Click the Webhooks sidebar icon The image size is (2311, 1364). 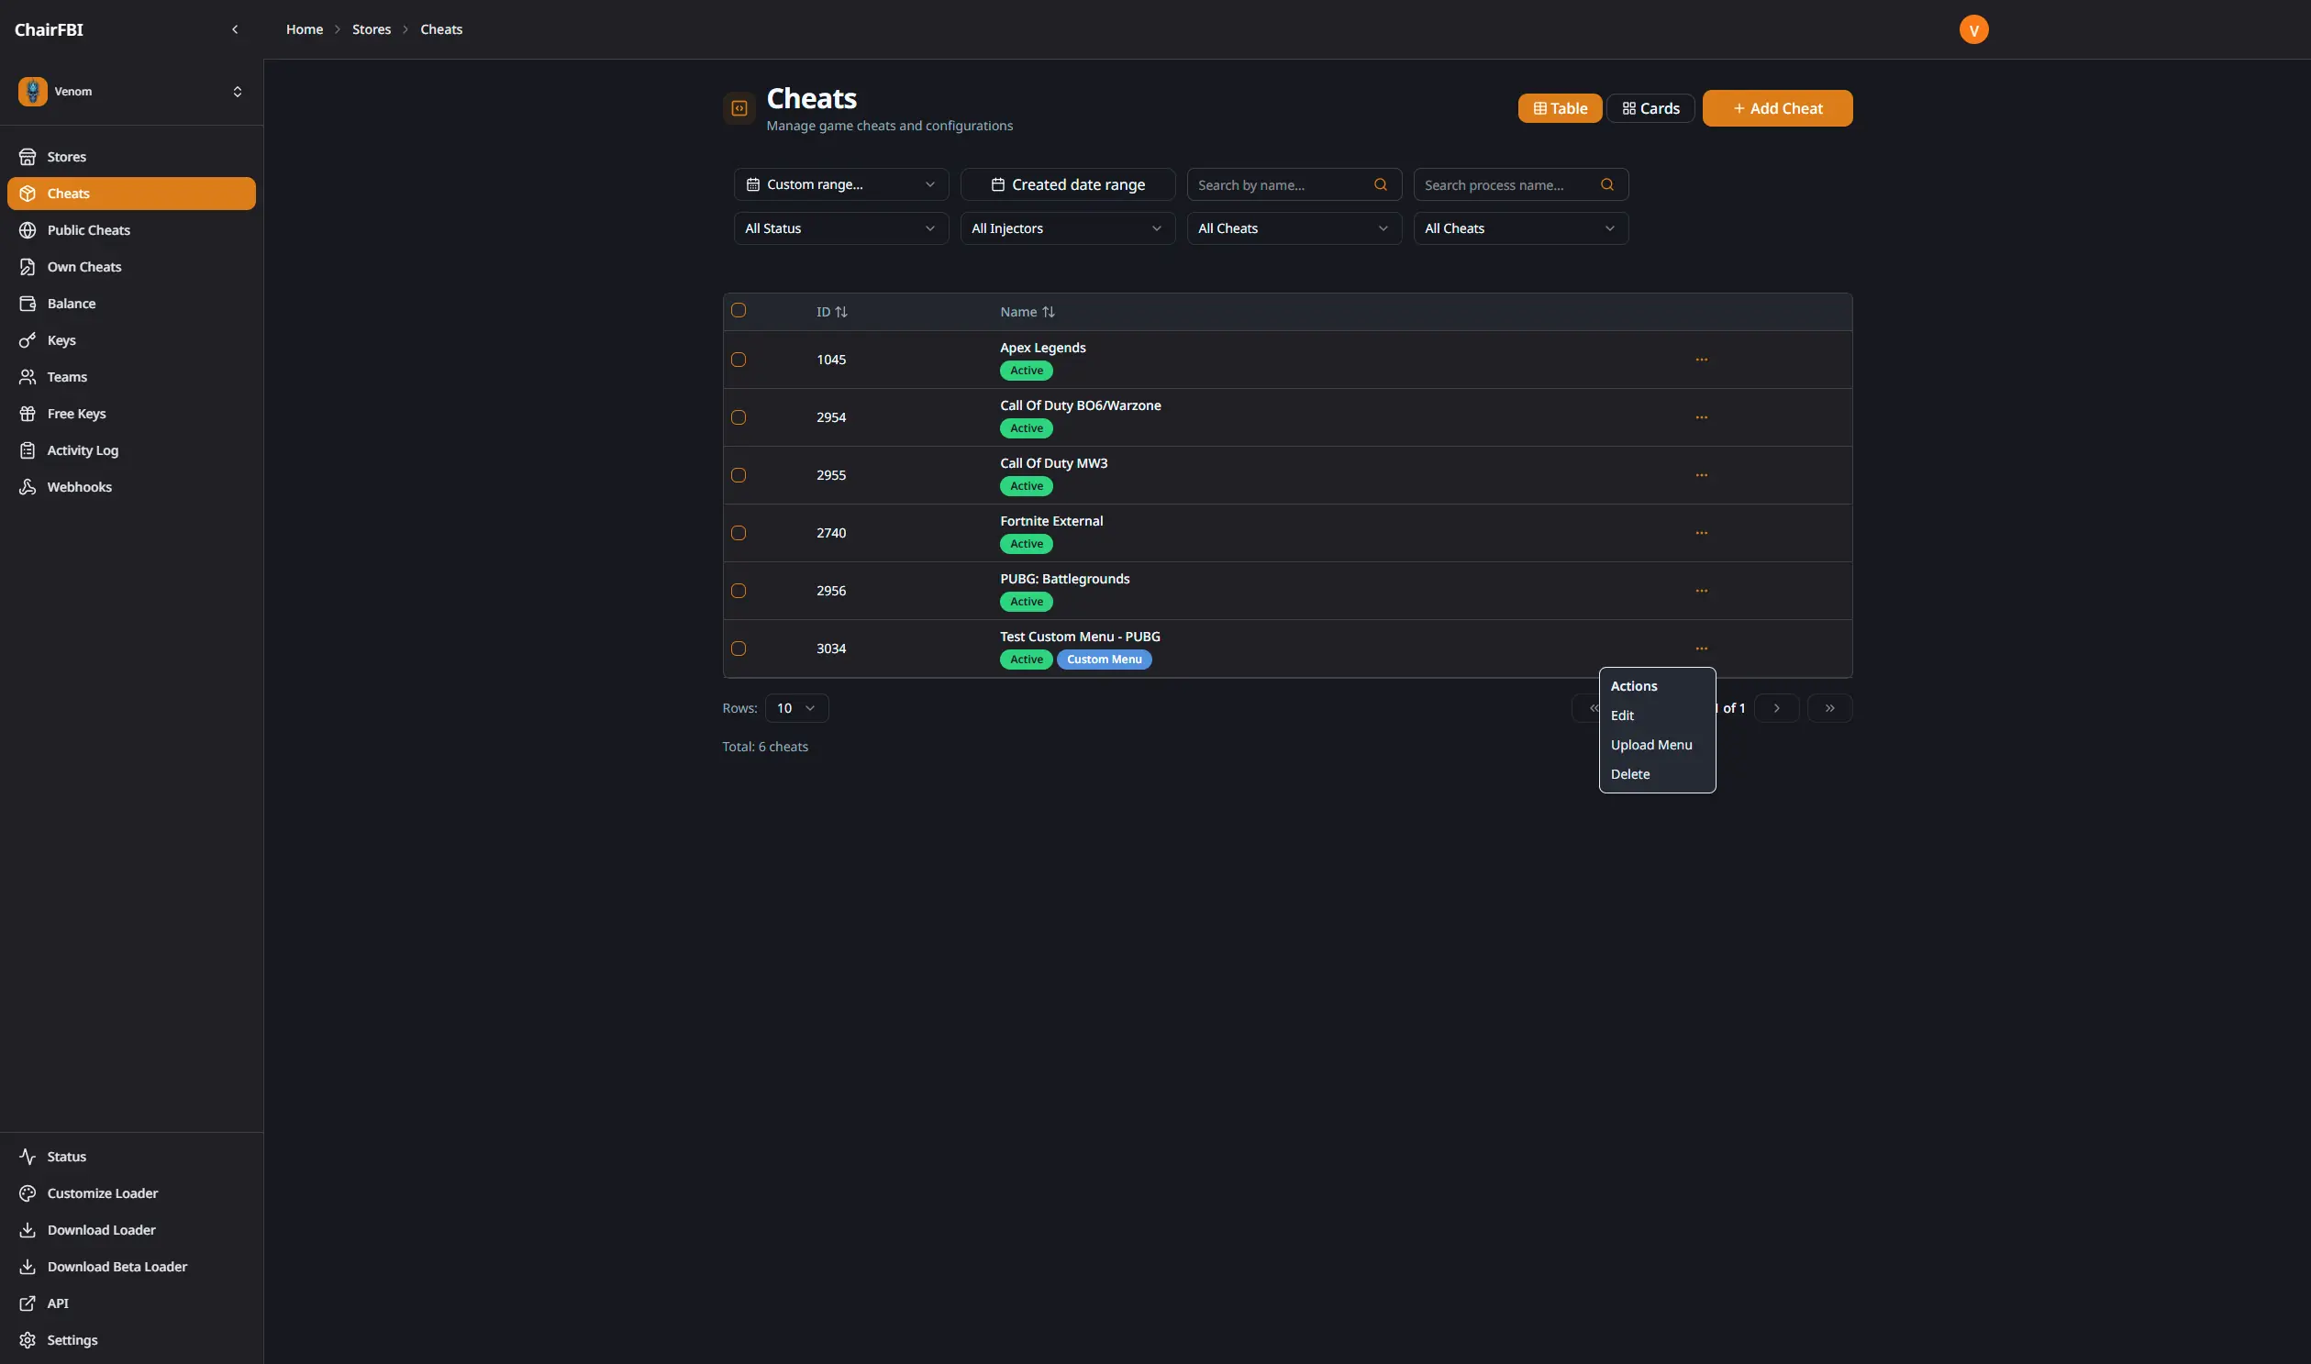click(28, 487)
